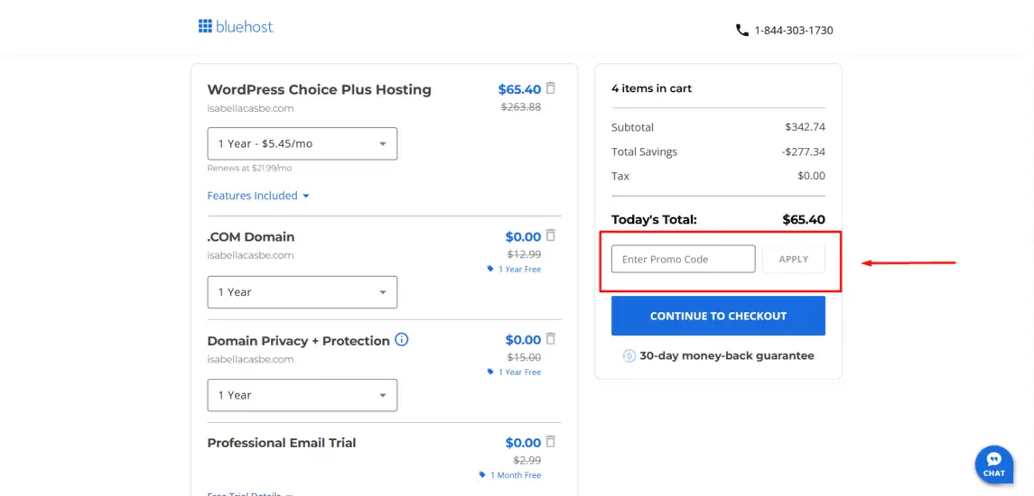
Task: Open Domain Privacy + Protection info icon
Action: (402, 340)
